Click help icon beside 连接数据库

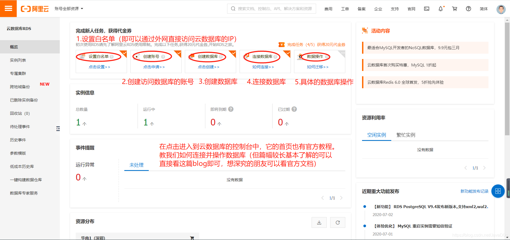[x=275, y=57]
